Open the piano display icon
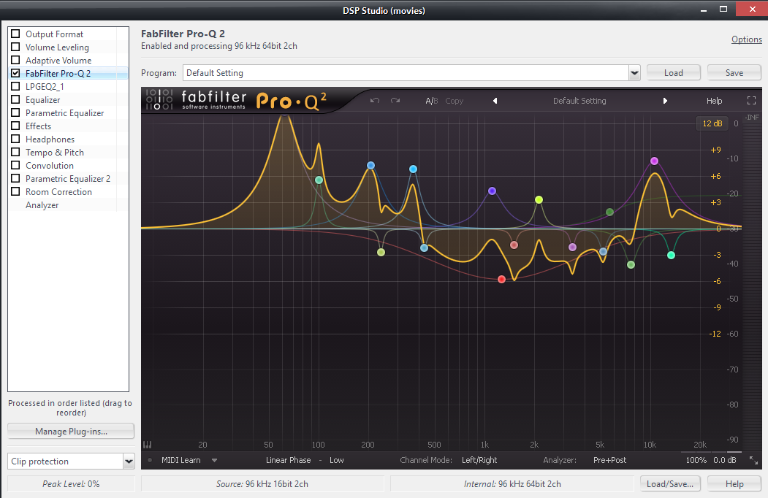Viewport: 768px width, 498px height. coord(148,445)
